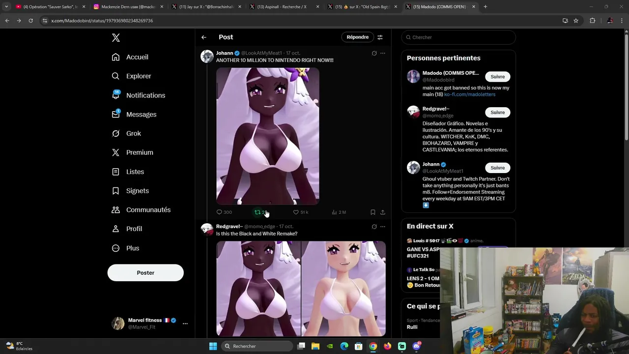Screen dimensions: 629x354
Task: Open Redgrave's avatar on the reply
Action: point(207,230)
